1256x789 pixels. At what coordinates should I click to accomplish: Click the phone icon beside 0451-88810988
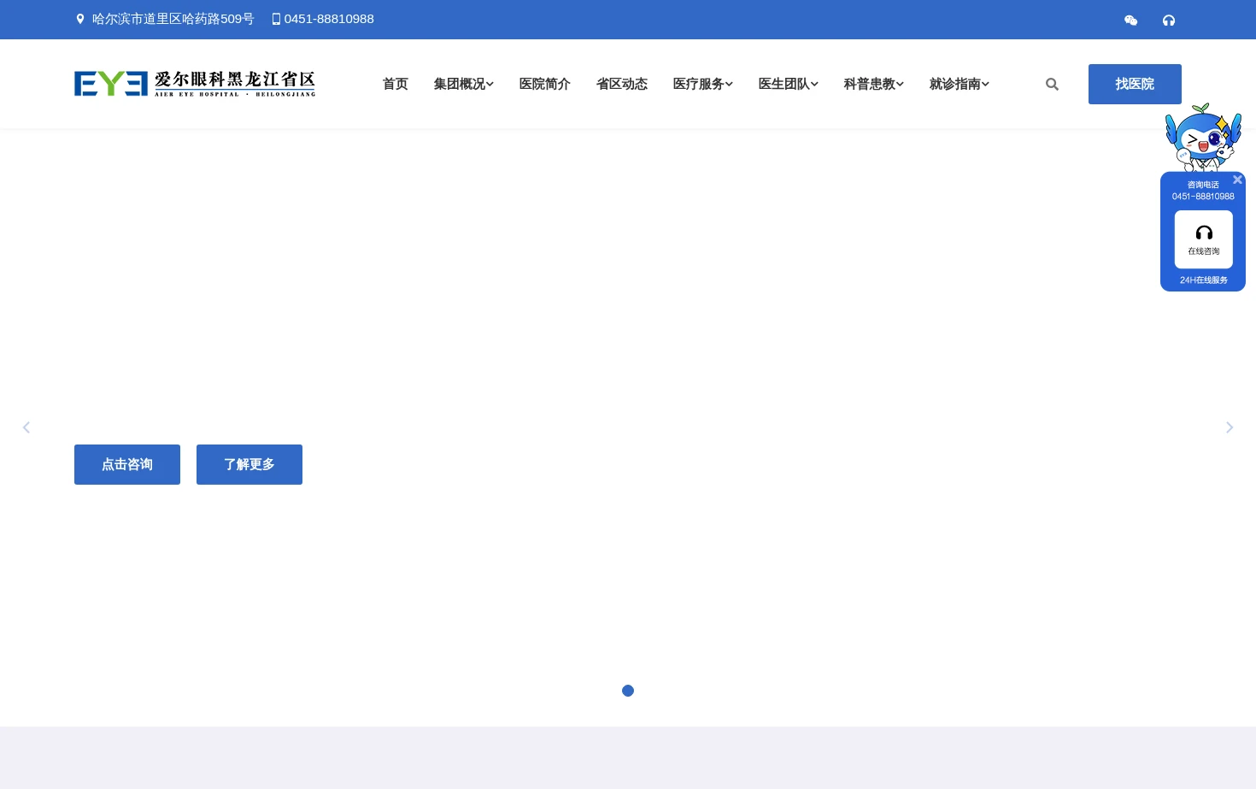tap(276, 19)
